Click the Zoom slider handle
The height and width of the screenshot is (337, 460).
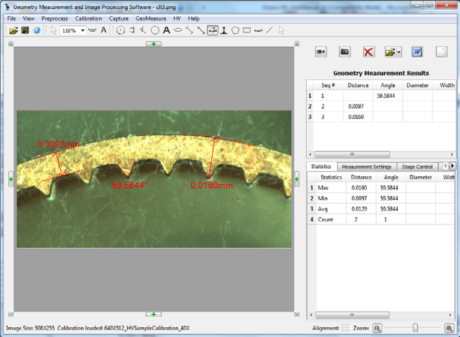(x=414, y=328)
